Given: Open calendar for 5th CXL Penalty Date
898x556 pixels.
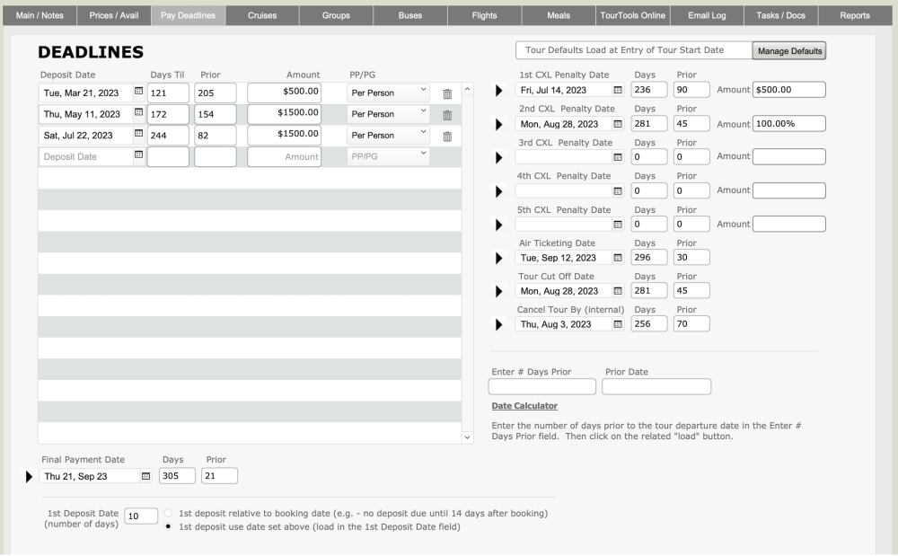Looking at the screenshot, I should click(x=618, y=225).
